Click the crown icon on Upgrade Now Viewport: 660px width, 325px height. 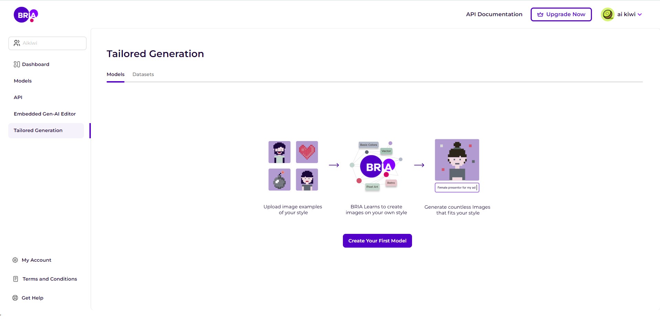(x=540, y=14)
